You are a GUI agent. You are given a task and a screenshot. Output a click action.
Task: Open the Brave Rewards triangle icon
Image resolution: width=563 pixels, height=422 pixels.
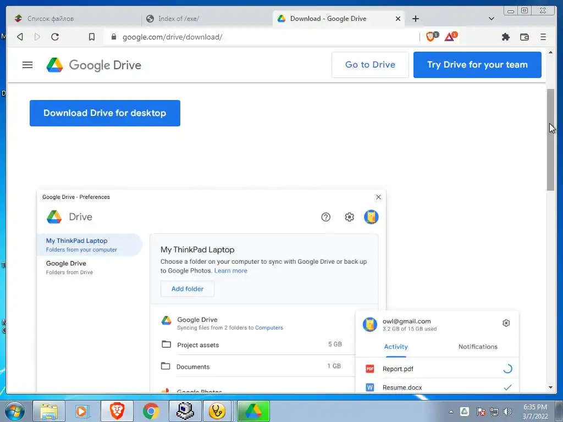[x=451, y=36]
